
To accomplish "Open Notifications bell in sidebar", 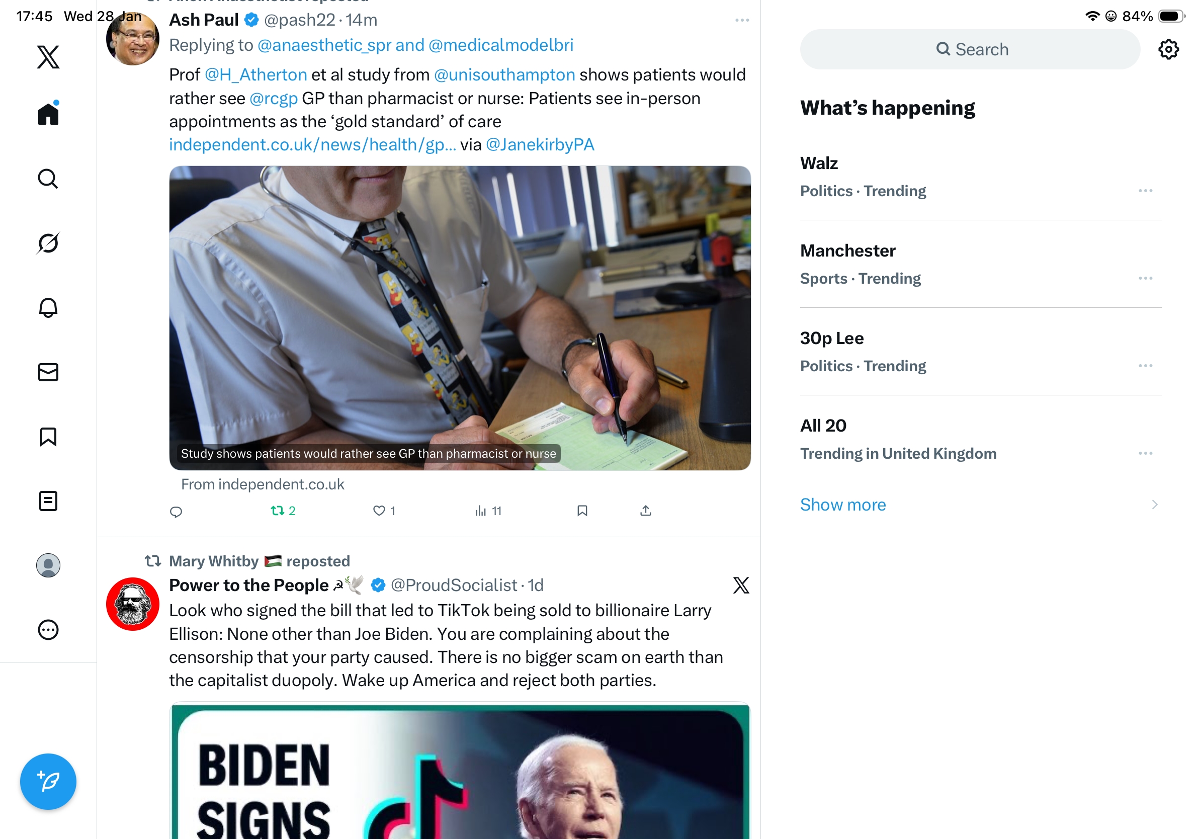I will [x=48, y=307].
